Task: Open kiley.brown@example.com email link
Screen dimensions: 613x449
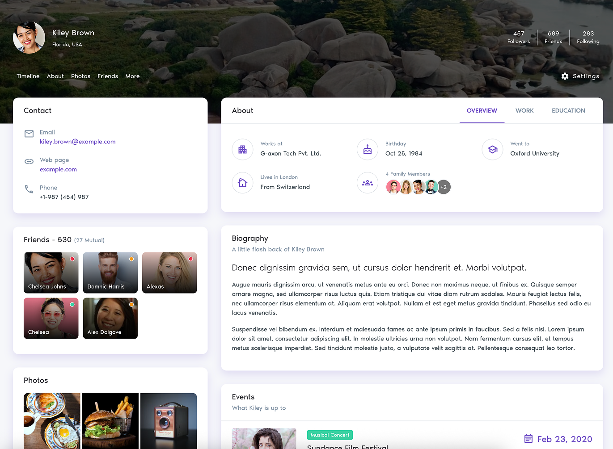Action: point(78,142)
